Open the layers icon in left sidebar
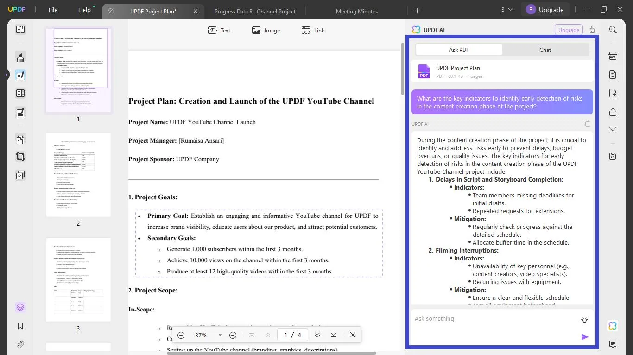 tap(20, 307)
